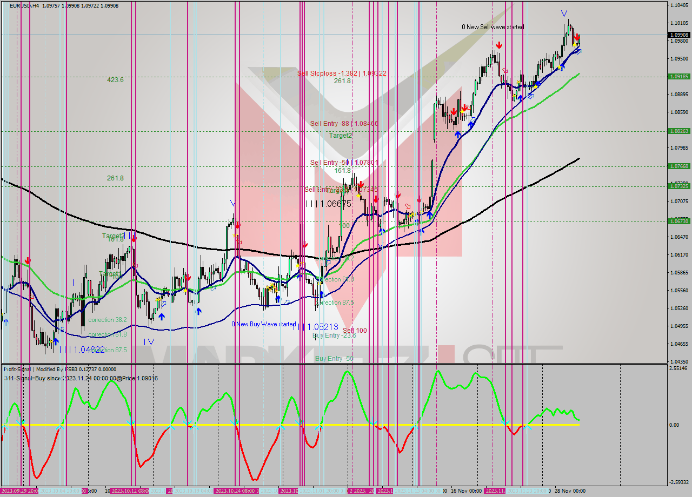Click the '2023.10.12 08:0' magenta time marker
Viewport: 692px width, 497px height.
(x=129, y=491)
